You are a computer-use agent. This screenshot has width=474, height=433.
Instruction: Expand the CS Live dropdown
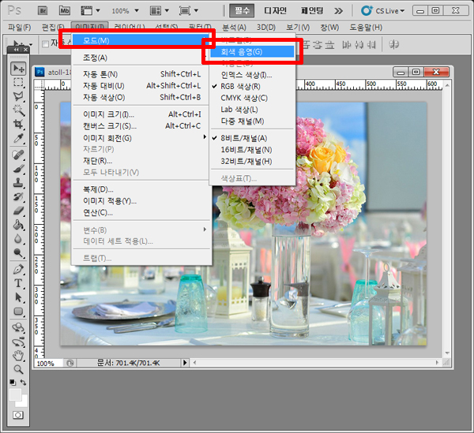pyautogui.click(x=382, y=11)
